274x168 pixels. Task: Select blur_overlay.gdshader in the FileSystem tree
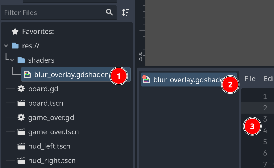click(x=71, y=74)
